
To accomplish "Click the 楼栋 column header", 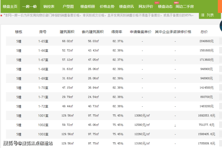I will point(19,32).
